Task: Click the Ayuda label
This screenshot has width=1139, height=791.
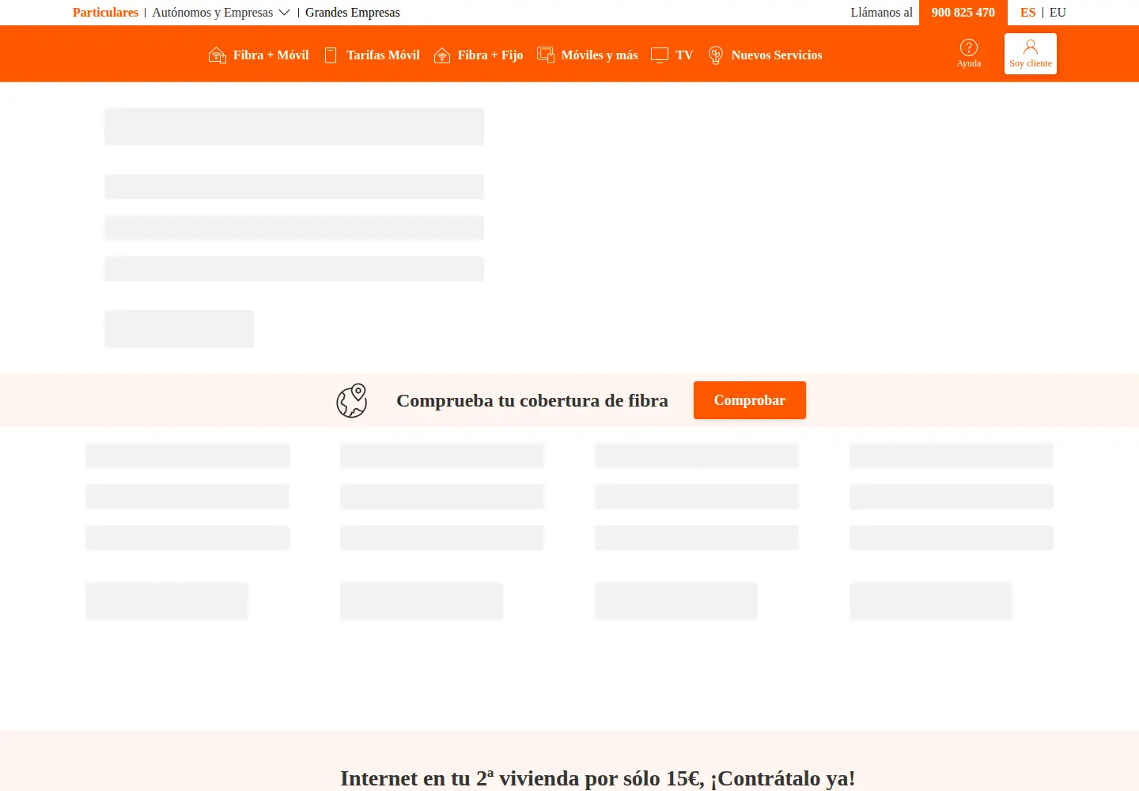Action: coord(969,64)
